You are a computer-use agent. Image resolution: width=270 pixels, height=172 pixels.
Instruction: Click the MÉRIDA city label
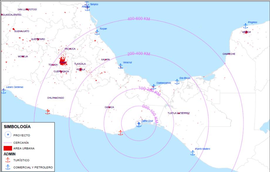click(x=246, y=32)
